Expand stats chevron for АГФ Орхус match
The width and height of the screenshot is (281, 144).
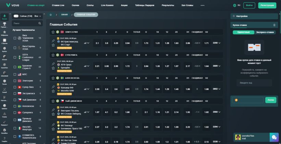pos(88,66)
